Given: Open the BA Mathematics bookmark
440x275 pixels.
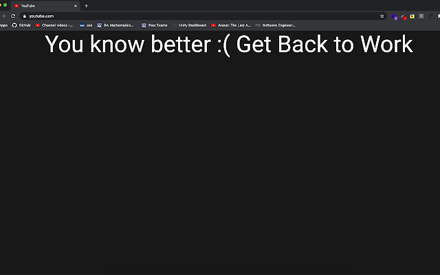Looking at the screenshot, I should pyautogui.click(x=115, y=25).
